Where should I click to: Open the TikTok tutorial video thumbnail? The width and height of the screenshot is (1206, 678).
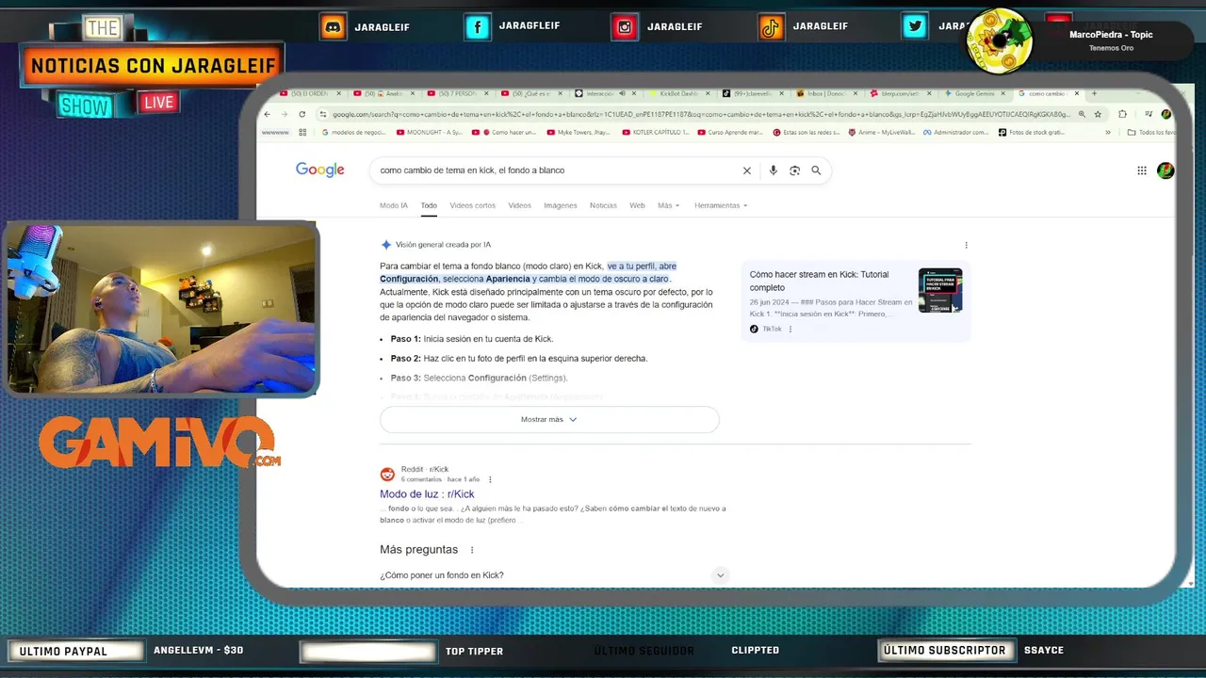point(940,290)
